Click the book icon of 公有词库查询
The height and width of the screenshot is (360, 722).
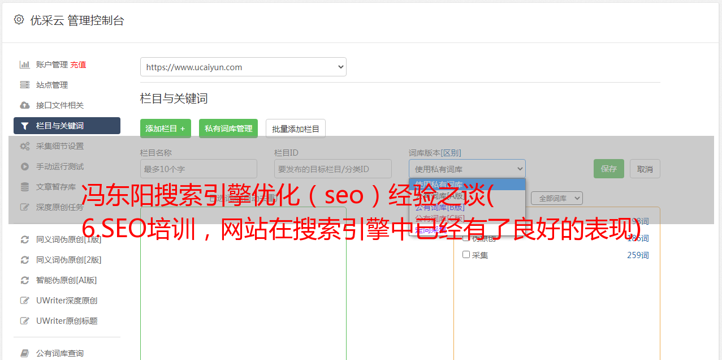(25, 353)
